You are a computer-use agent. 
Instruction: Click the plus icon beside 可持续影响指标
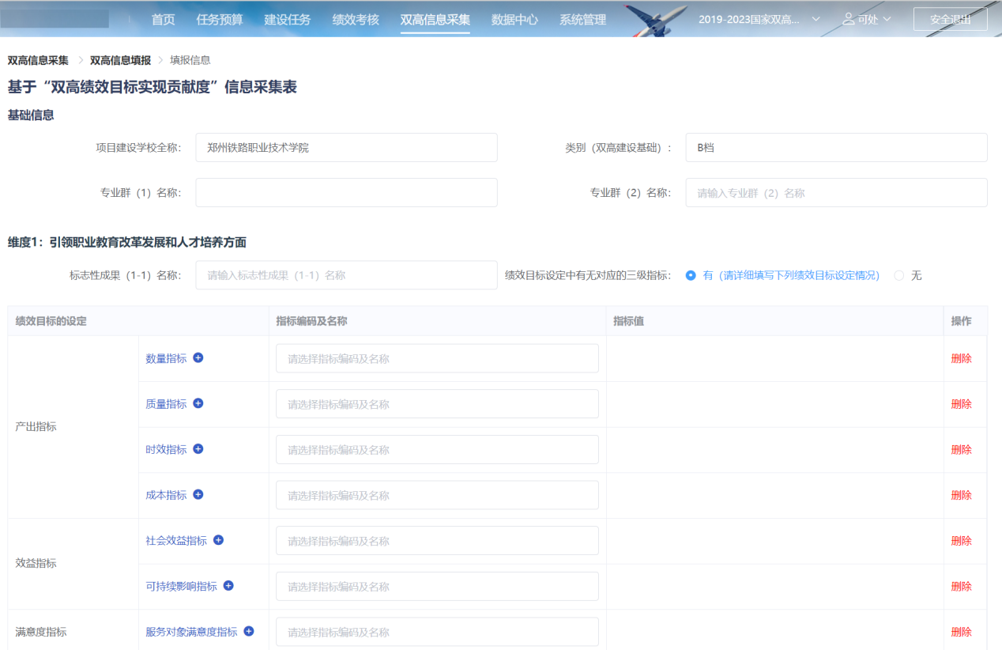click(228, 586)
